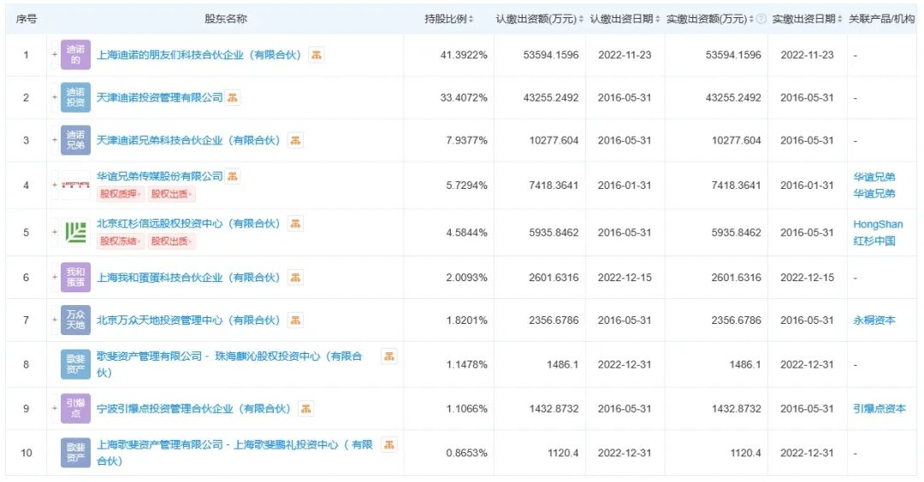Viewport: 924px width, 482px height.
Task: Sort by 持股比例 column arrows
Action: 471,19
